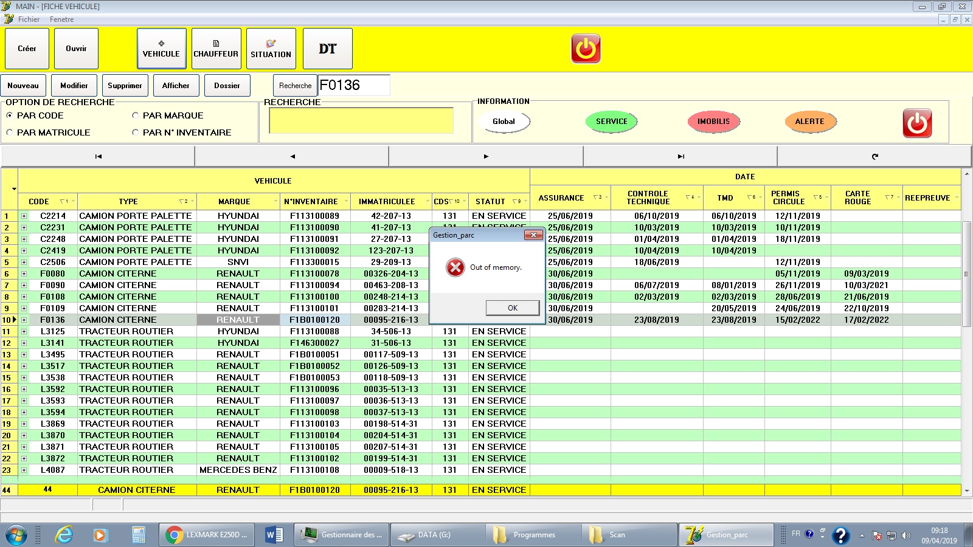The height and width of the screenshot is (547, 973).
Task: Open the VEHICULE section
Action: point(161,49)
